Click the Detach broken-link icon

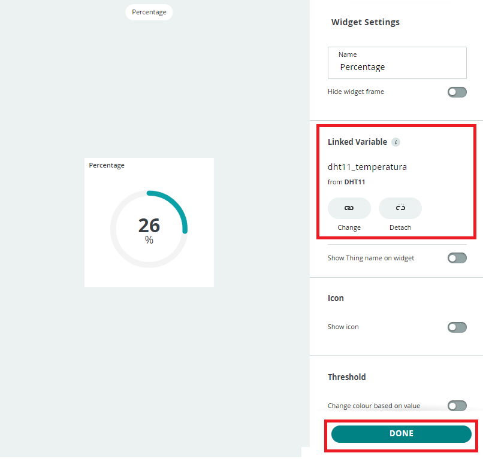click(x=400, y=208)
